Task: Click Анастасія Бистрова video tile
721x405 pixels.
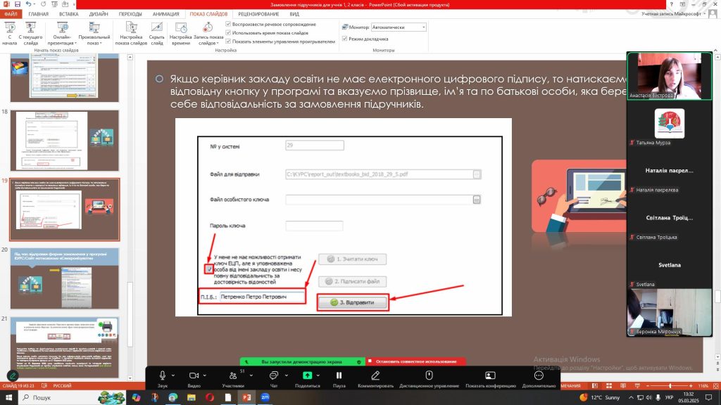Action: [670, 76]
